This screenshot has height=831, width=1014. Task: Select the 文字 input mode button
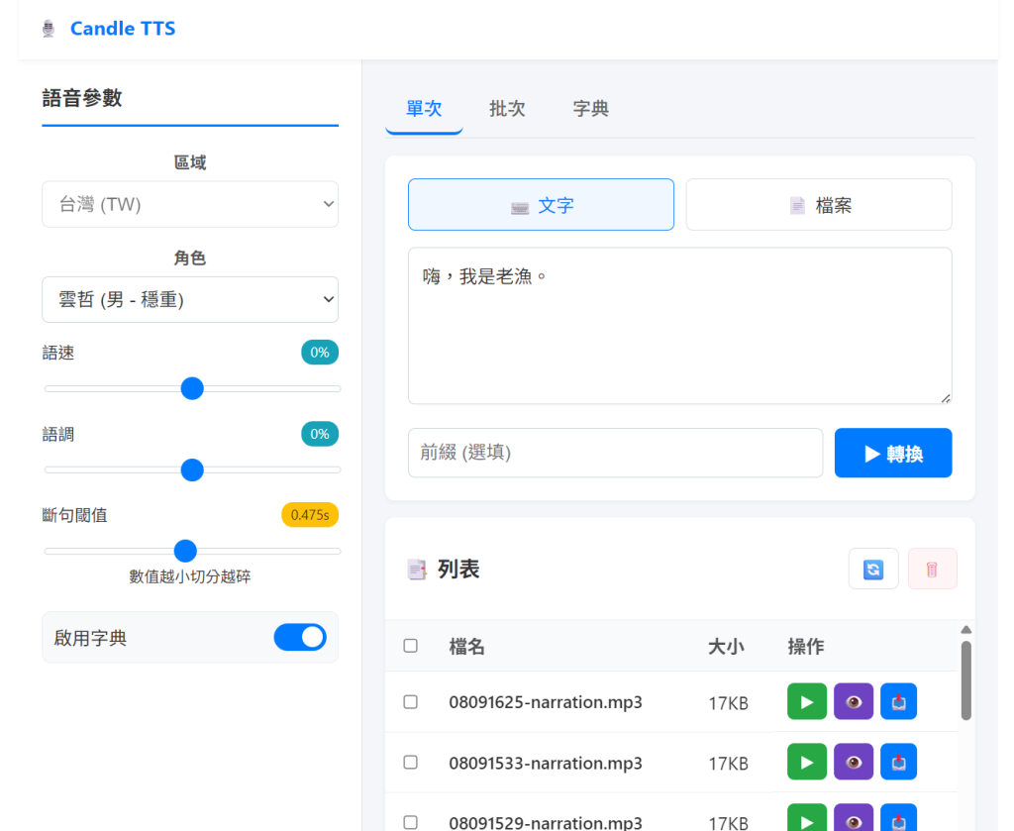click(541, 205)
